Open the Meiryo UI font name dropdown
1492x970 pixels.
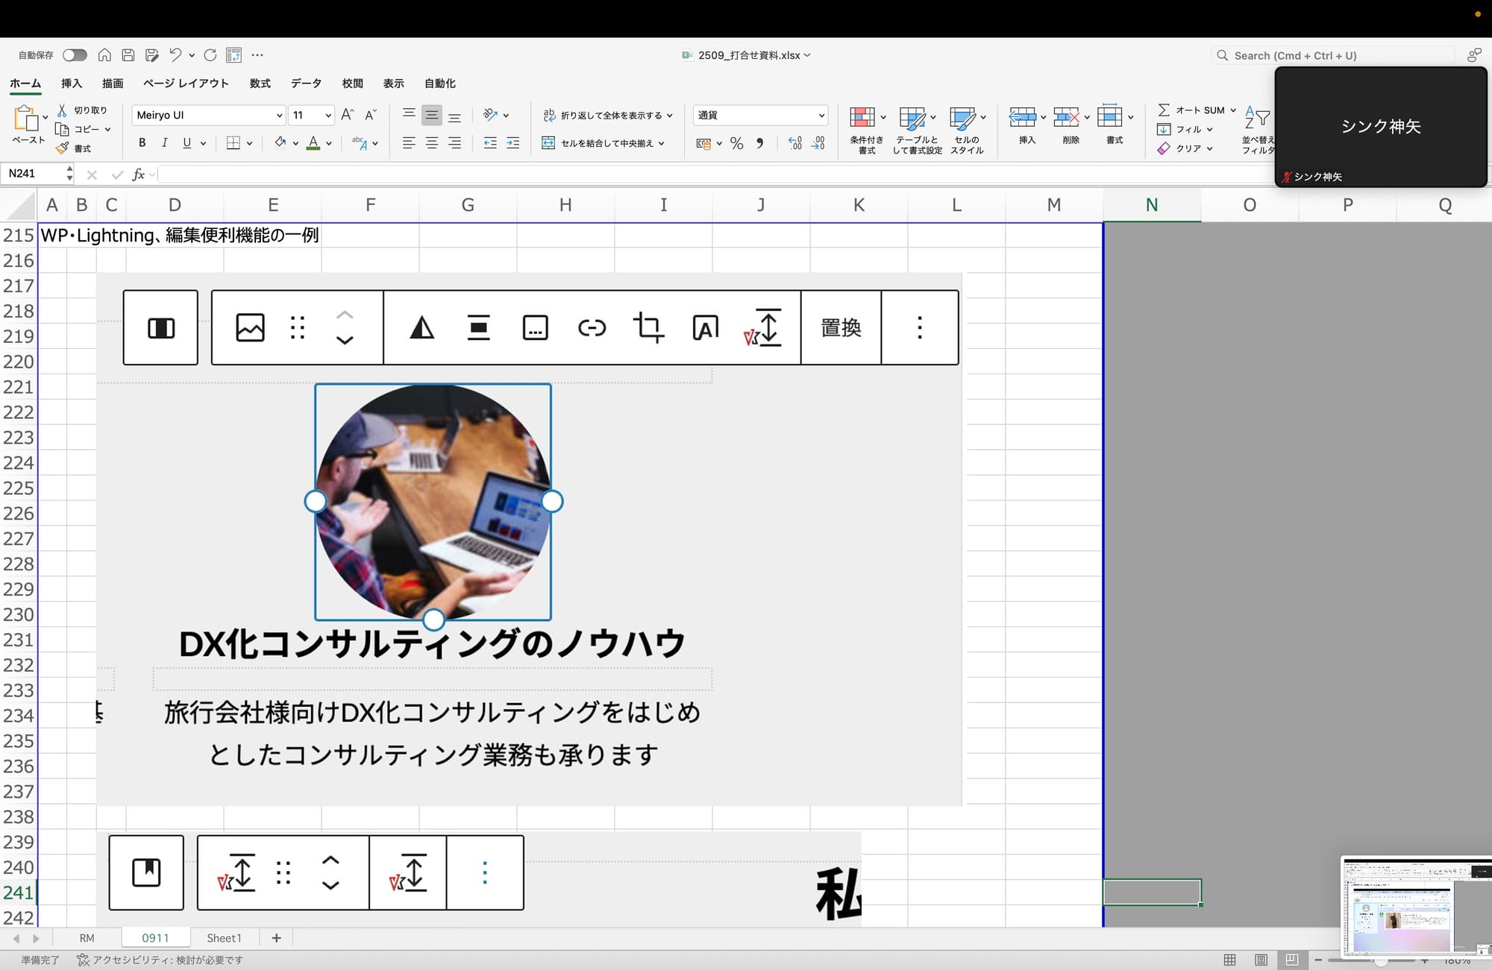click(x=279, y=115)
